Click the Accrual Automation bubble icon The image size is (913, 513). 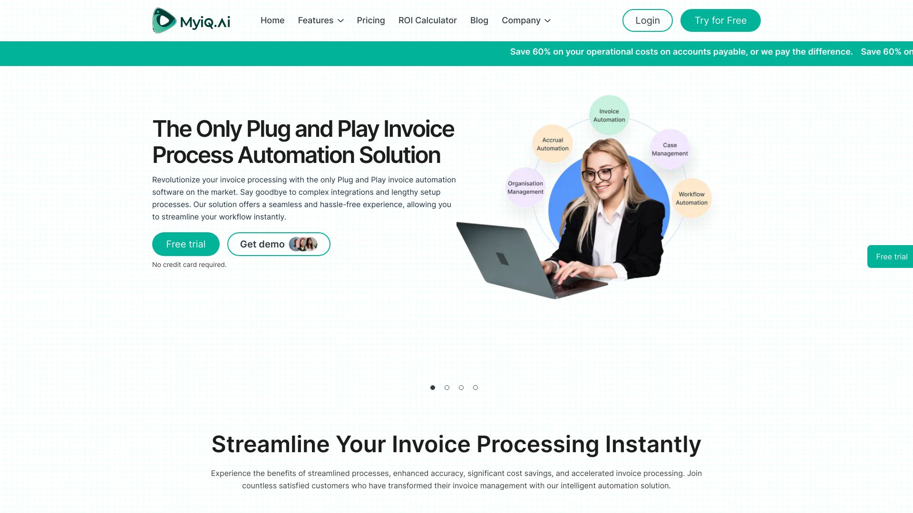tap(551, 143)
